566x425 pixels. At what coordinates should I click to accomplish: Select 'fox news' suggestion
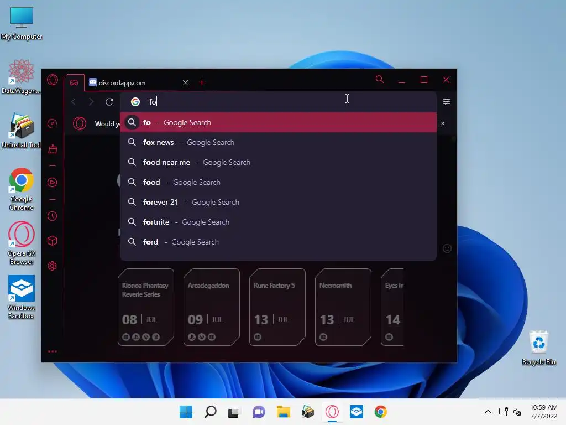(x=278, y=142)
